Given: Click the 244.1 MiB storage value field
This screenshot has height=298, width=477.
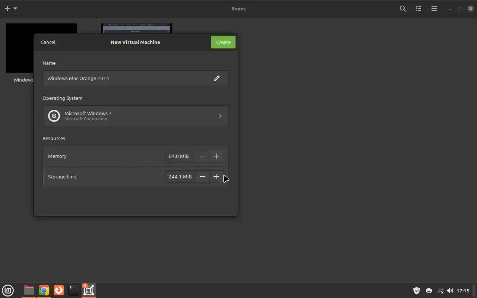Looking at the screenshot, I should (181, 177).
